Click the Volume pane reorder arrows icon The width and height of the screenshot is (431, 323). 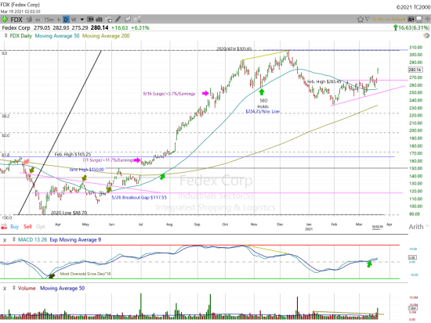point(14,288)
